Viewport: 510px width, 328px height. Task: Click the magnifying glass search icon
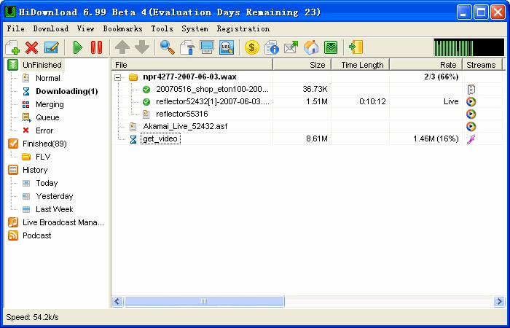click(167, 47)
